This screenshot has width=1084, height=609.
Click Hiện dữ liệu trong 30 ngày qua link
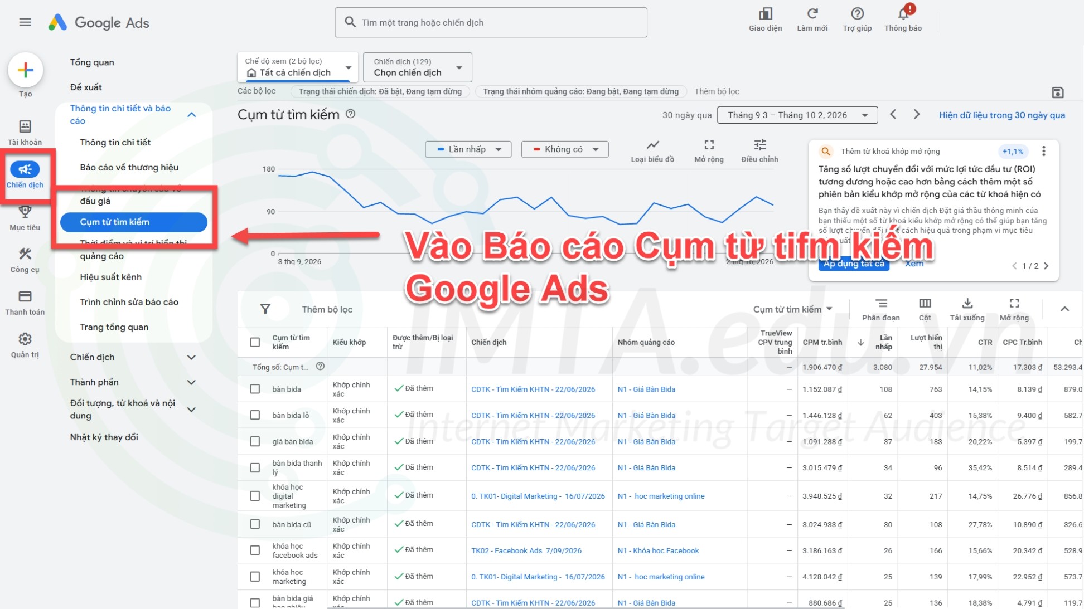pyautogui.click(x=1002, y=115)
